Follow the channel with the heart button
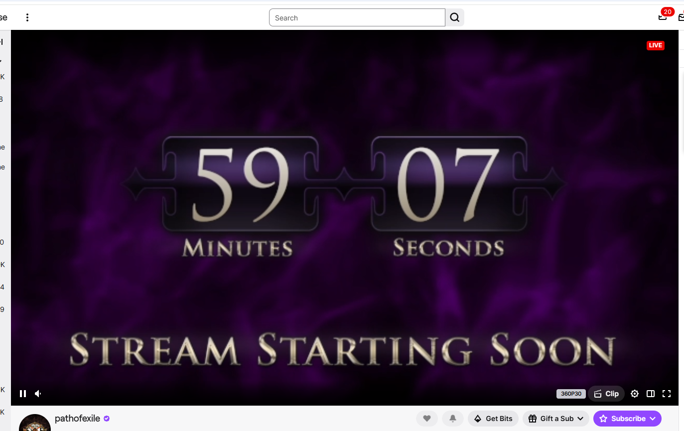The height and width of the screenshot is (431, 684). coord(427,419)
